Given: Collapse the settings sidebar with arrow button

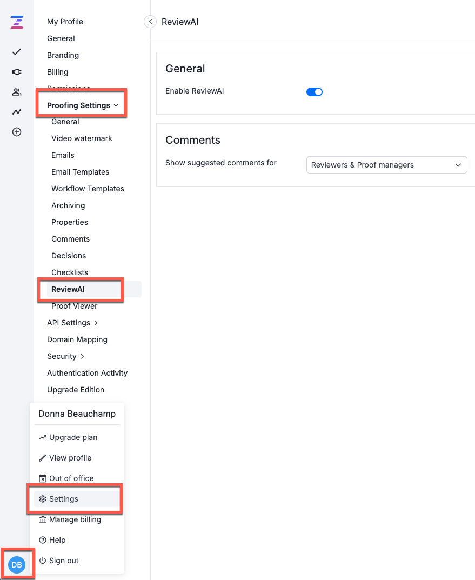Looking at the screenshot, I should pyautogui.click(x=150, y=22).
